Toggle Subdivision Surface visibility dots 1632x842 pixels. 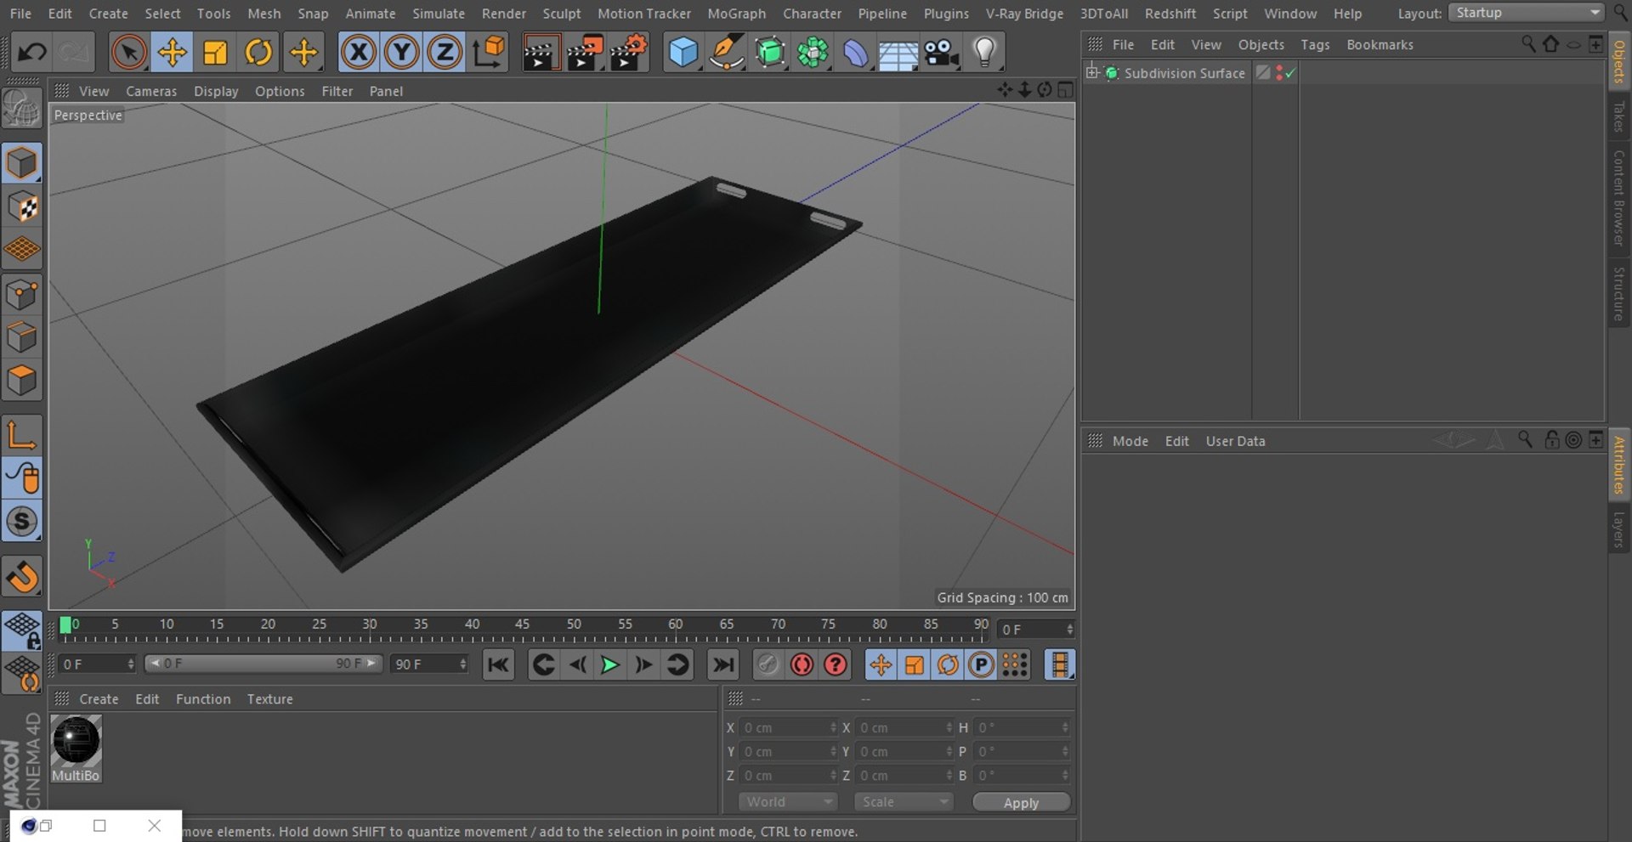click(1279, 74)
